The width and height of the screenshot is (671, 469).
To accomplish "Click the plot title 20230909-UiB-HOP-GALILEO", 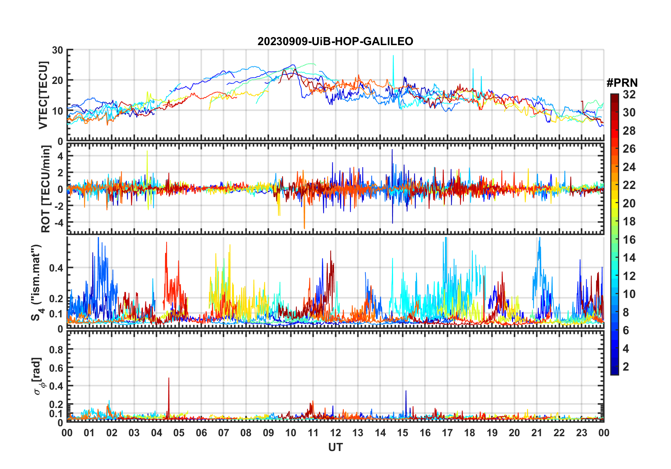I will click(x=335, y=41).
